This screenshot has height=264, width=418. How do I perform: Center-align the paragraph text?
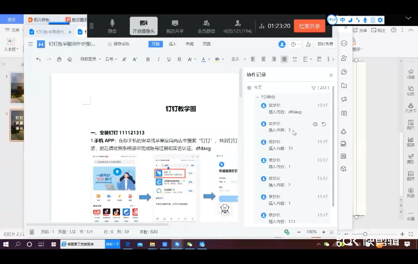pos(263,59)
